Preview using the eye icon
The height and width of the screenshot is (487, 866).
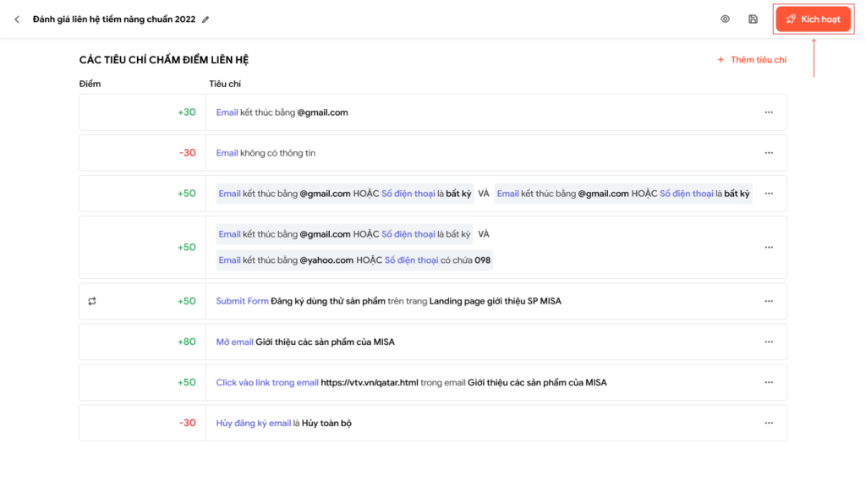point(725,19)
